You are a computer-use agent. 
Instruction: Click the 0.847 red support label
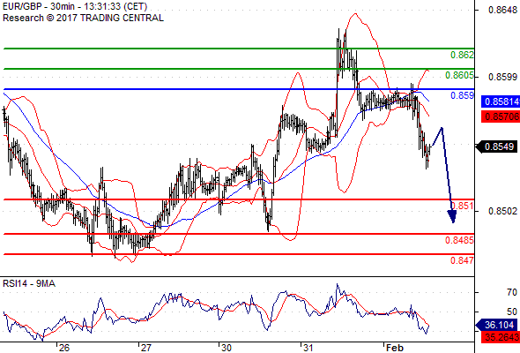pos(462,260)
